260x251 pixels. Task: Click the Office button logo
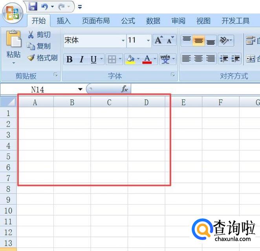point(13,13)
